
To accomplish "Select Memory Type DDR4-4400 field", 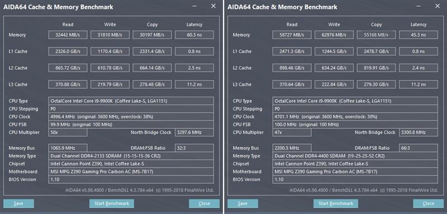I will pos(355,156).
